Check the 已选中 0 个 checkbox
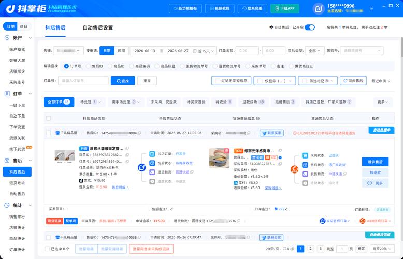 47,249
